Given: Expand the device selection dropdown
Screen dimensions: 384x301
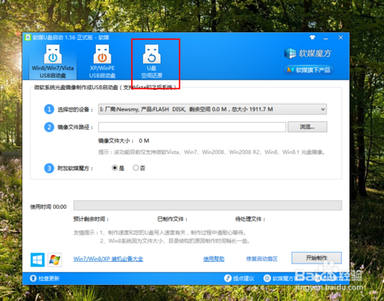Looking at the screenshot, I should 213,109.
